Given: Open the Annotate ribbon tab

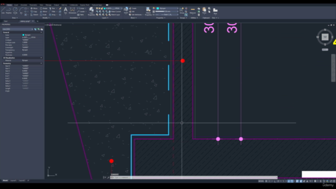Looking at the screenshot, I should (24, 5).
